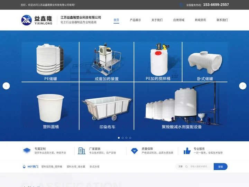The width and height of the screenshot is (249, 187).
Task: Open the 关于我们 menu item
Action: coord(157,20)
